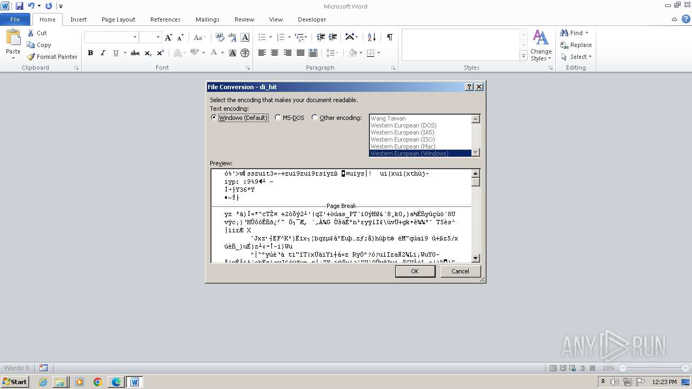The image size is (692, 389).
Task: Apply Superscript formatting
Action: click(161, 53)
